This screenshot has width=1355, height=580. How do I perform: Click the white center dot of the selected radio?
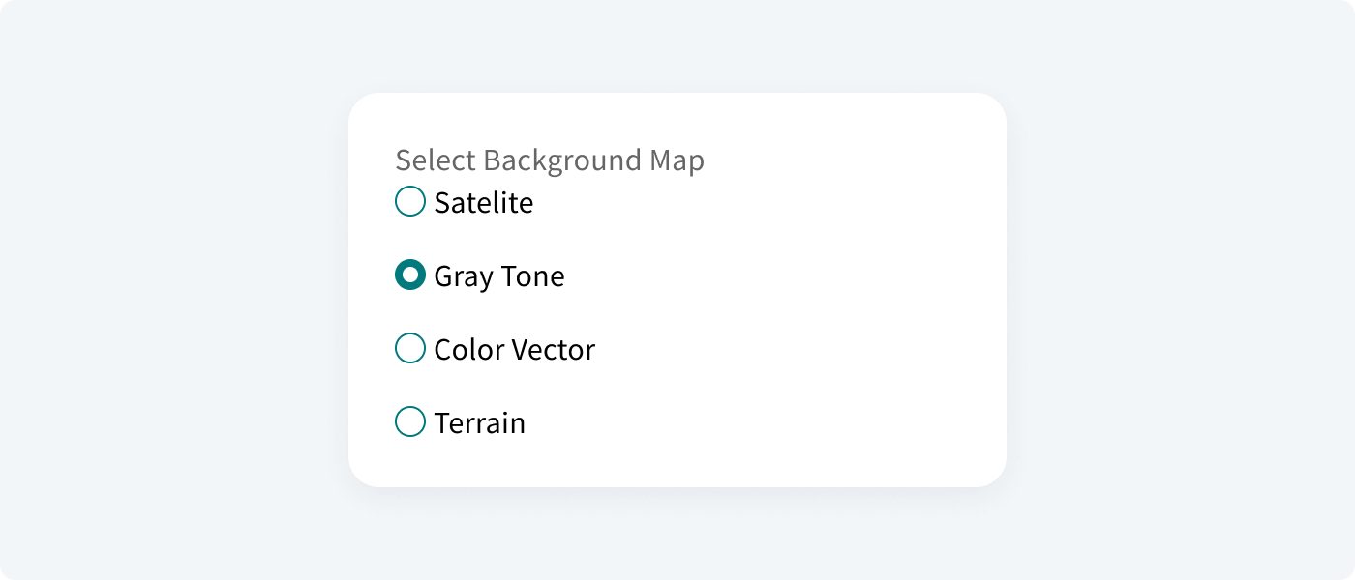410,275
